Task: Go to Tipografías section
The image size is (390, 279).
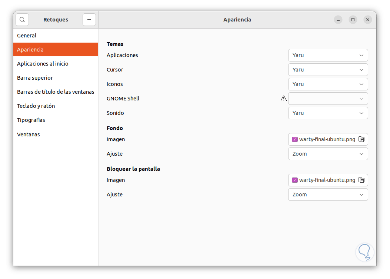Action: 31,120
